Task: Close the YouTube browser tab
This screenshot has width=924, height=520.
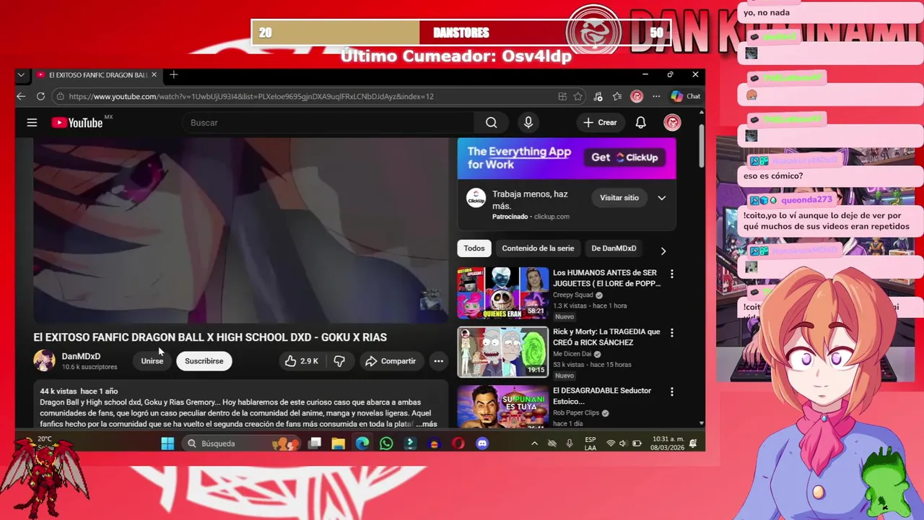Action: click(x=154, y=74)
